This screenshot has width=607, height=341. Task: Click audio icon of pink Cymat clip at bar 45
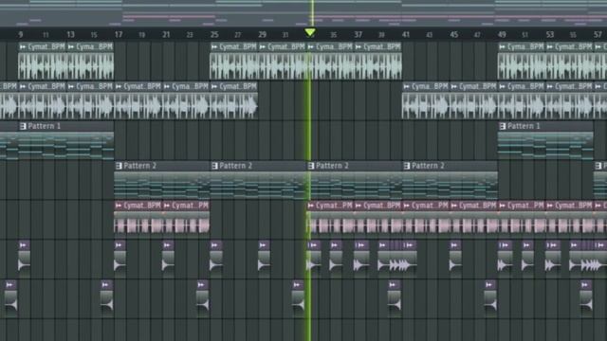coord(454,206)
